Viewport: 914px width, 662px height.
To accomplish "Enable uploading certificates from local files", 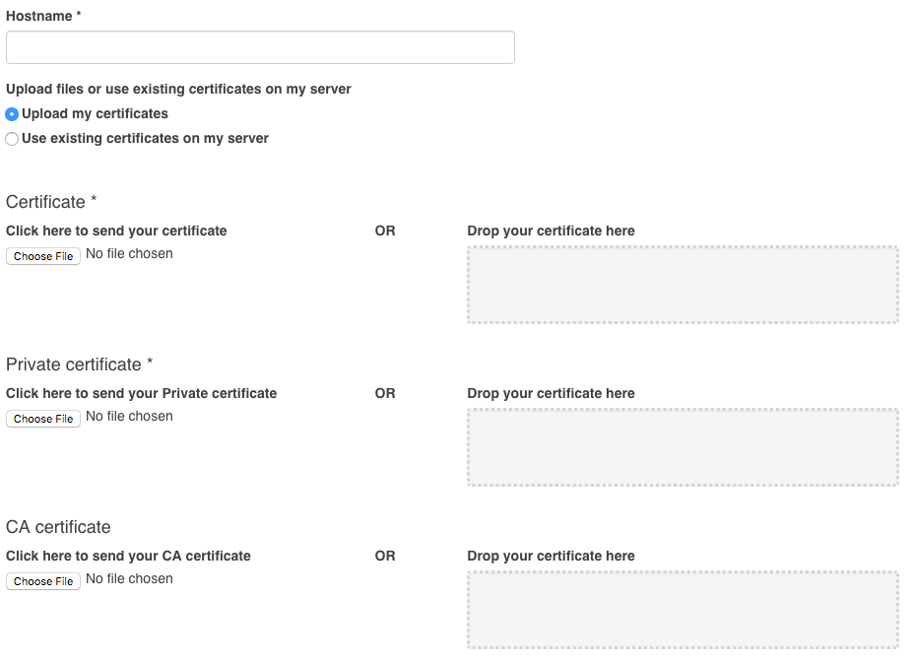I will click(12, 113).
